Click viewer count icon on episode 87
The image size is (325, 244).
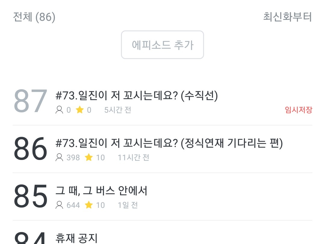[x=60, y=110]
